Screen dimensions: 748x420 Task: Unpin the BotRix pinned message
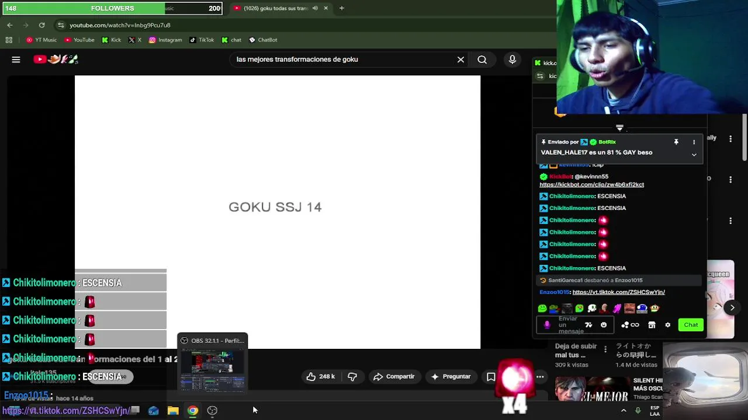pyautogui.click(x=676, y=142)
